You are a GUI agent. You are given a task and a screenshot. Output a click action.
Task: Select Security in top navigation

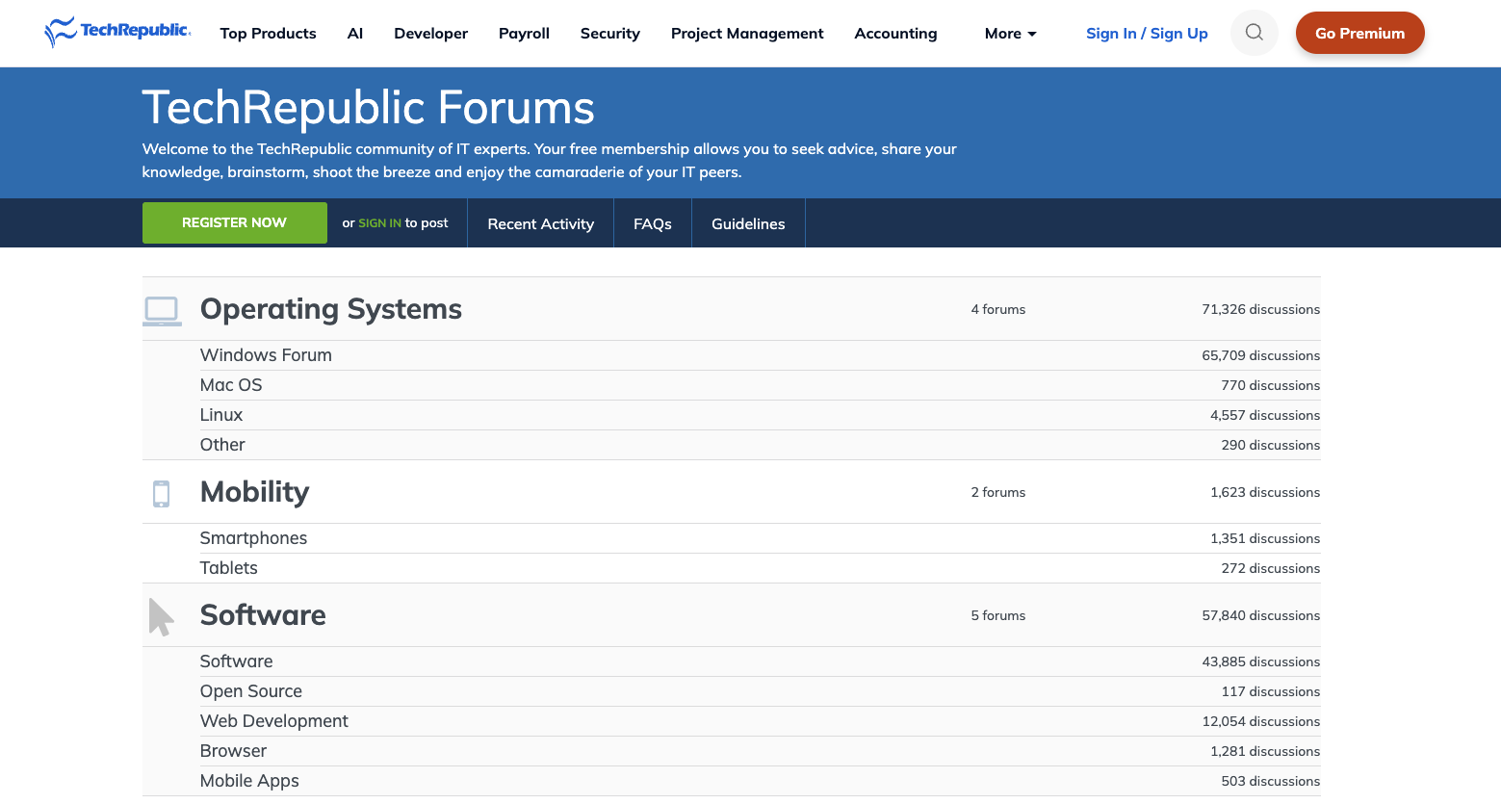pos(609,34)
